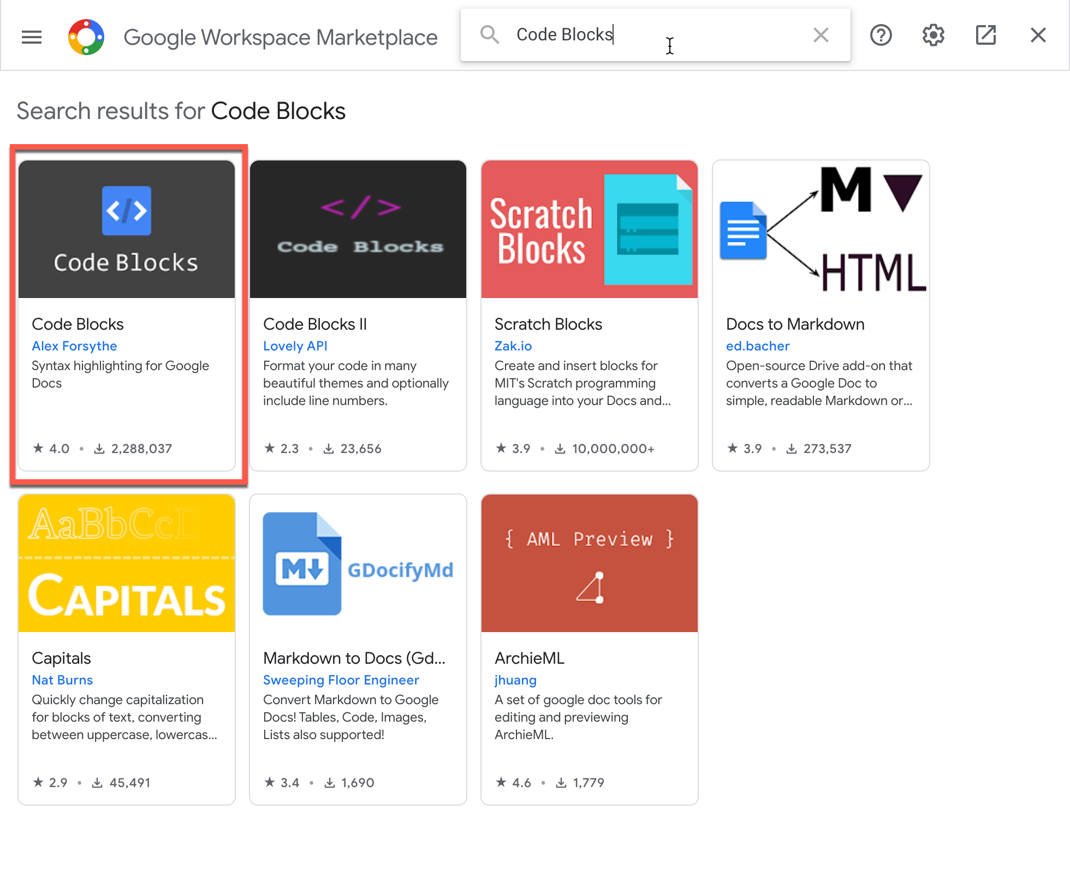Image resolution: width=1070 pixels, height=893 pixels.
Task: Open the GDocifyMd app banner
Action: click(358, 563)
